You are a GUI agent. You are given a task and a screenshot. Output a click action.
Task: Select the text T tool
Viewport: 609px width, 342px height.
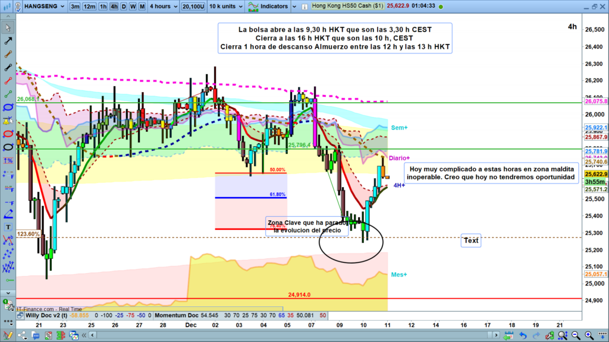pyautogui.click(x=8, y=227)
